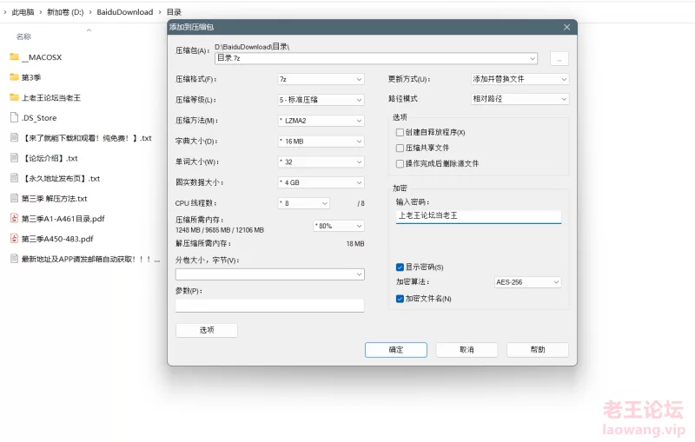Select file 第三季 解压方法.txt name
This screenshot has width=695, height=442.
[x=54, y=199]
